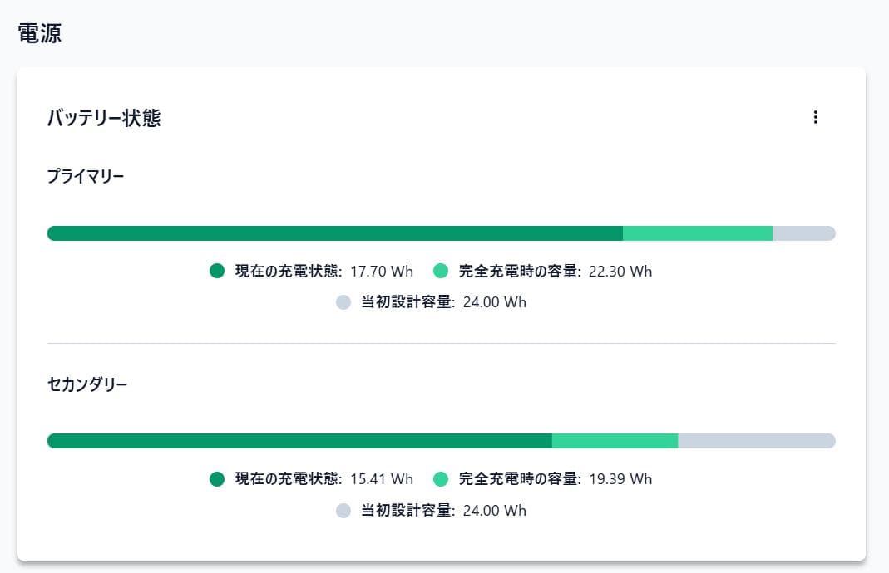Viewport: 889px width, 573px height.
Task: Click dark green segment of セカンダリー bar
Action: (299, 441)
